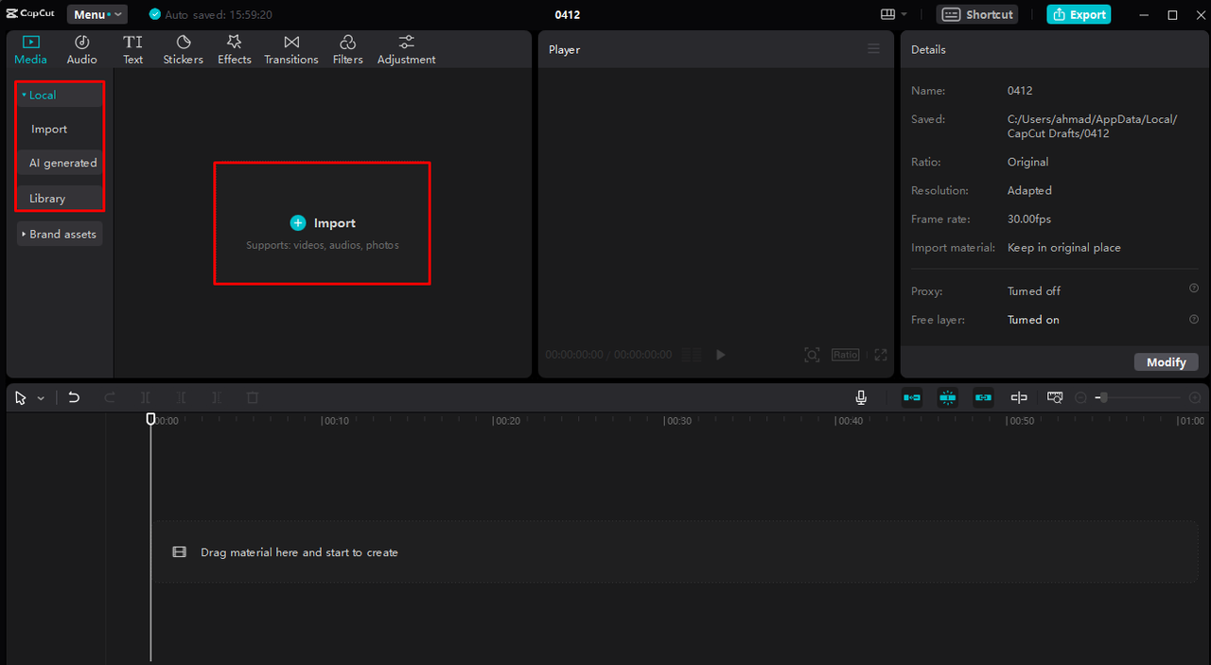The width and height of the screenshot is (1211, 665).
Task: Toggle linkage between clips
Action: pos(984,398)
